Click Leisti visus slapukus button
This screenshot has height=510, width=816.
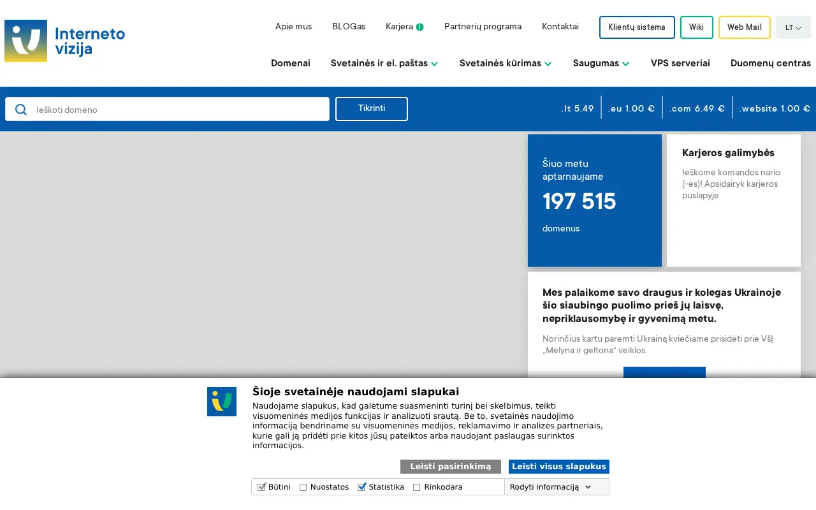(x=559, y=467)
